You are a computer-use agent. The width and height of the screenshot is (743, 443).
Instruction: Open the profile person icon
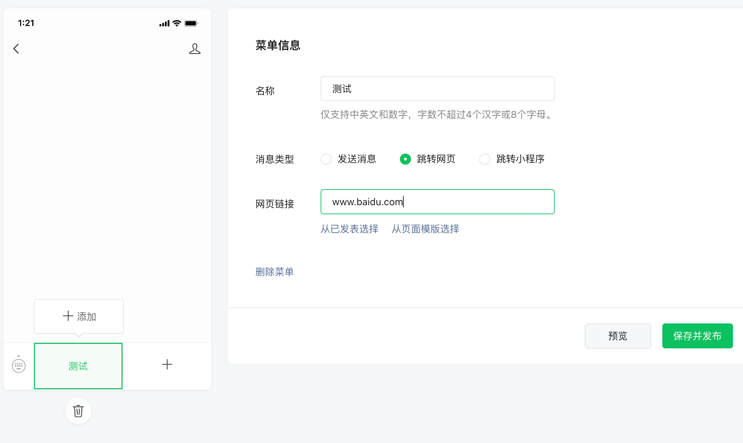(x=195, y=49)
